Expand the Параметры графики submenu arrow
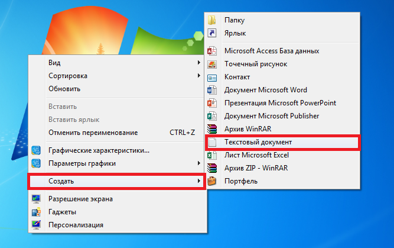Screen dimensions: 394x248 point(199,163)
